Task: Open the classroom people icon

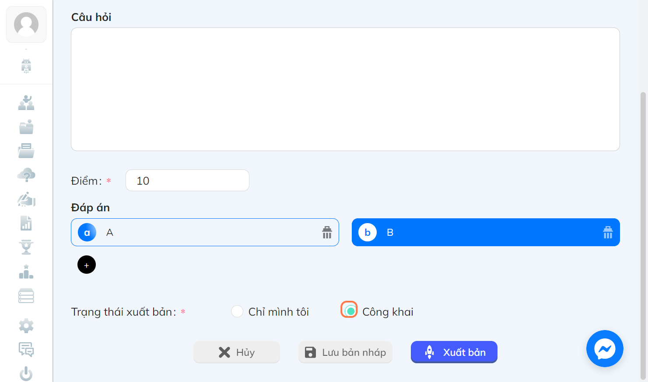Action: (x=26, y=103)
